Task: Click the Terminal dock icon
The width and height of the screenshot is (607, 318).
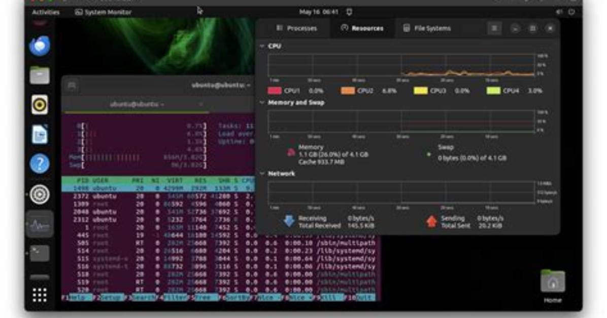Action: 40,253
